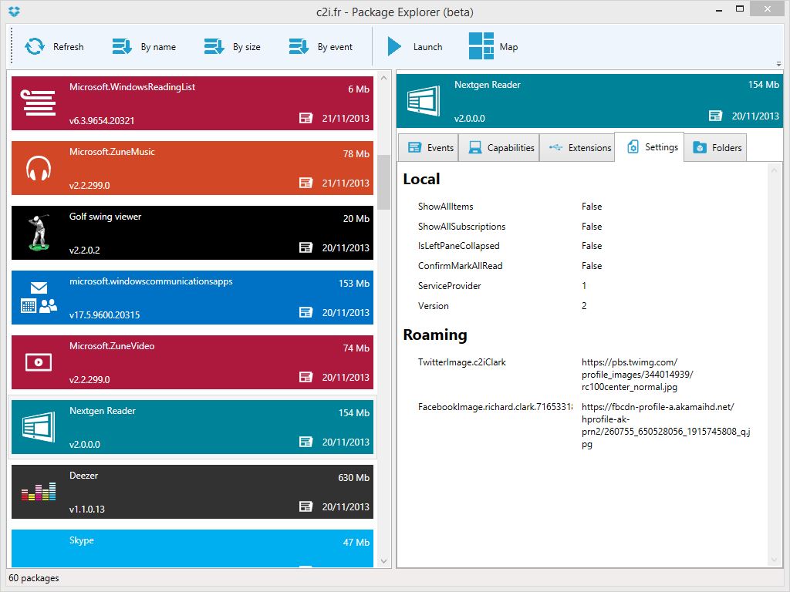Click the Microsoft.WindowsReadingList list icon
This screenshot has width=790, height=592.
(39, 103)
